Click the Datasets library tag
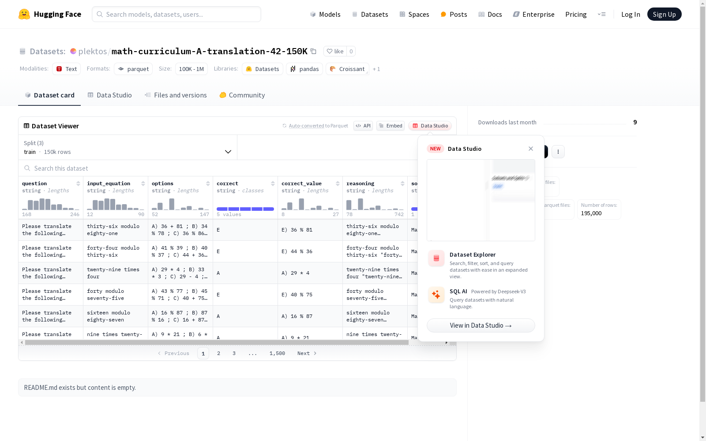The height and width of the screenshot is (441, 706). click(263, 69)
